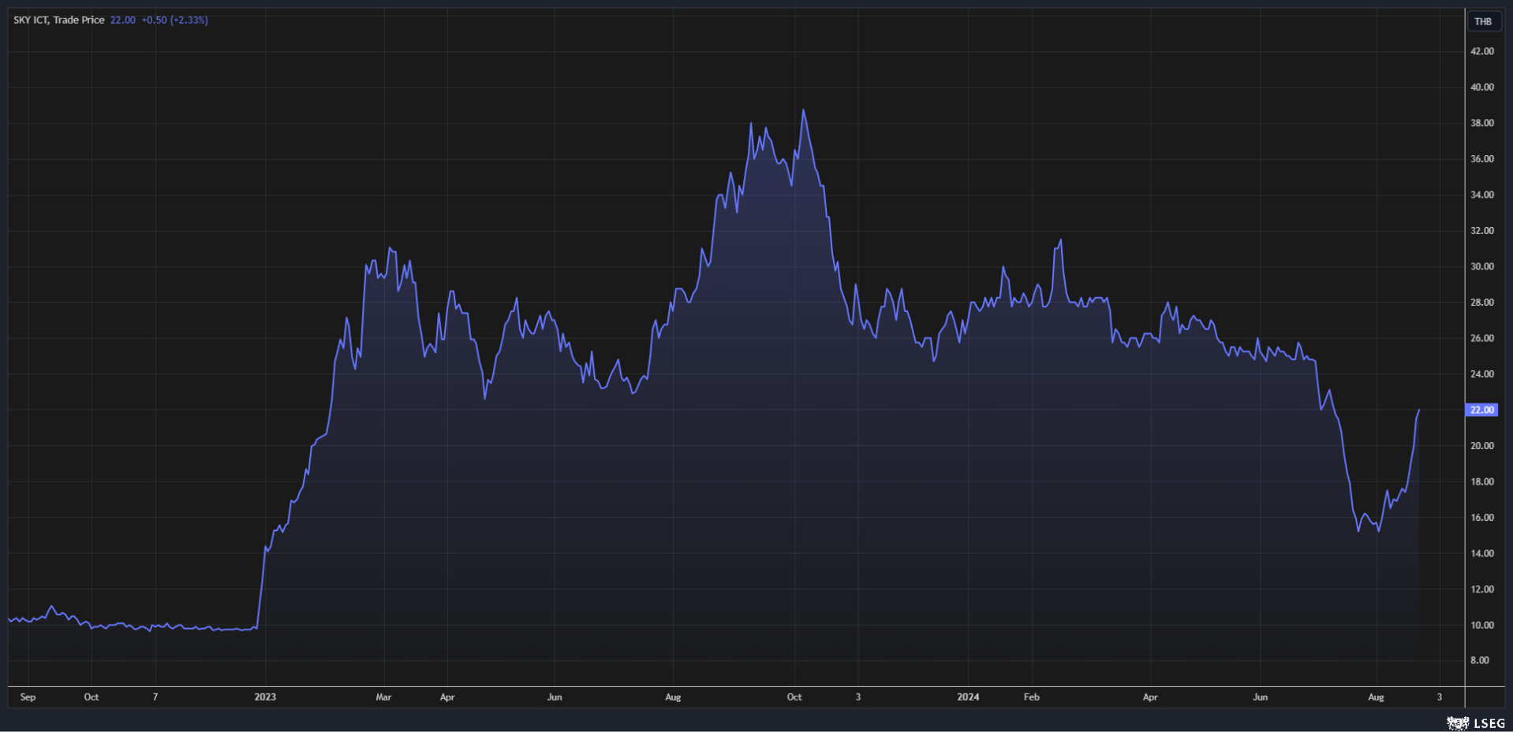Click the Feb label on time axis

1032,697
